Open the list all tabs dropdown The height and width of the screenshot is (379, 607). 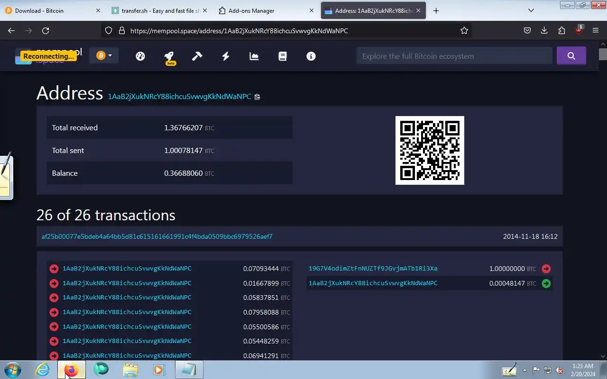[x=531, y=10]
